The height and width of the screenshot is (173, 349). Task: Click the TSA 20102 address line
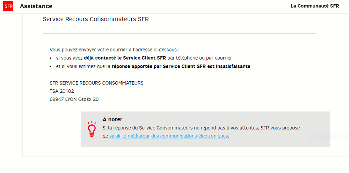click(62, 91)
